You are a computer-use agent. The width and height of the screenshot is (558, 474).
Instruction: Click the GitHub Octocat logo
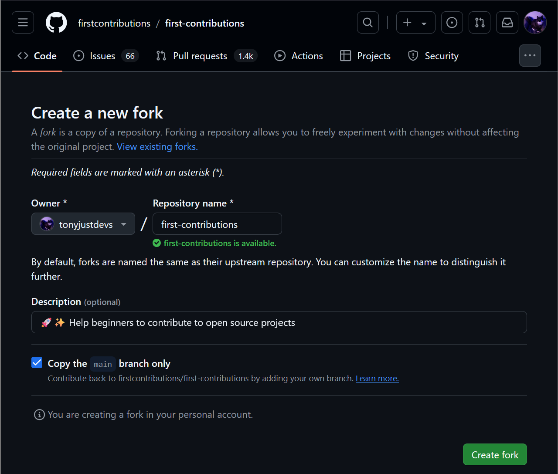click(56, 23)
